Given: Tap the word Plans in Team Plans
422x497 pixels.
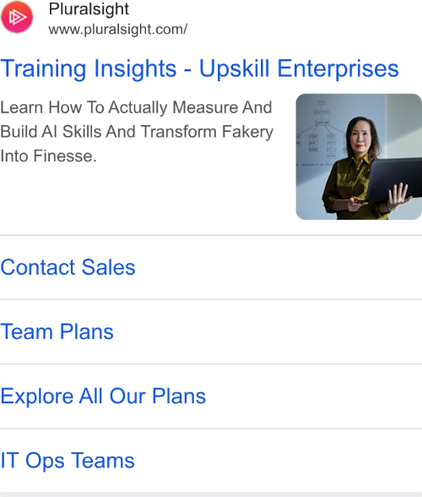Looking at the screenshot, I should (87, 332).
